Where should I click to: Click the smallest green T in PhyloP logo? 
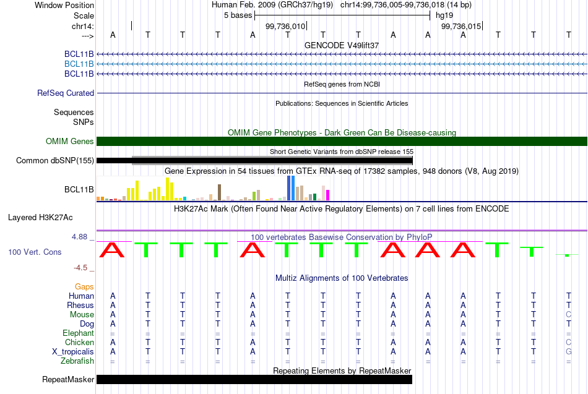(x=567, y=255)
